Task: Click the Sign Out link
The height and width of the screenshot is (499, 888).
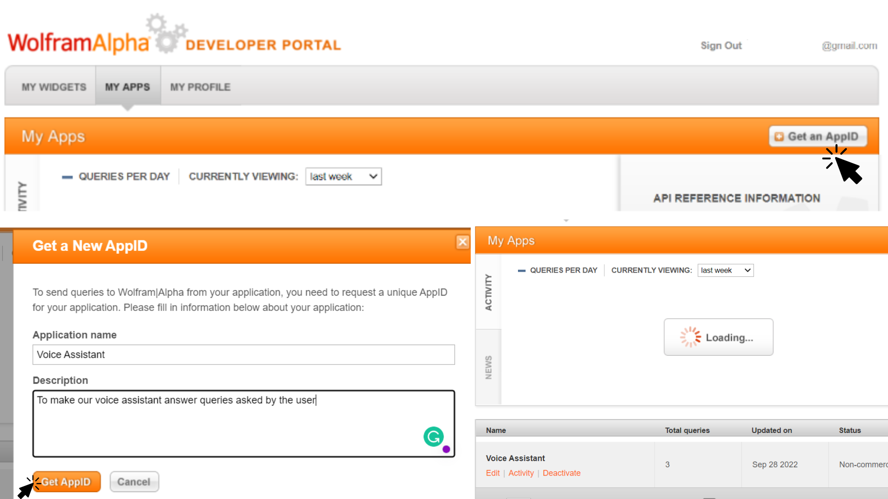Action: point(721,46)
